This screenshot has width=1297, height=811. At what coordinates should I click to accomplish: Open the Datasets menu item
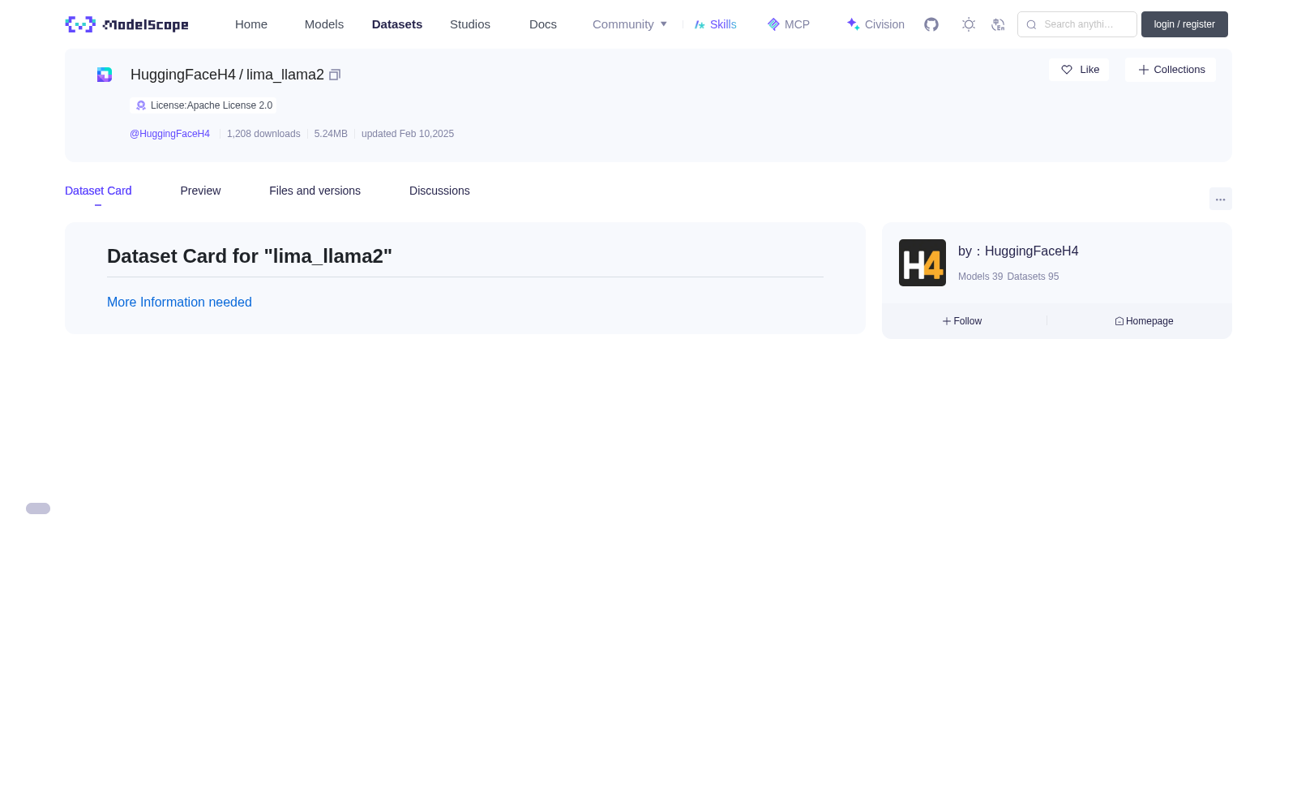[397, 24]
